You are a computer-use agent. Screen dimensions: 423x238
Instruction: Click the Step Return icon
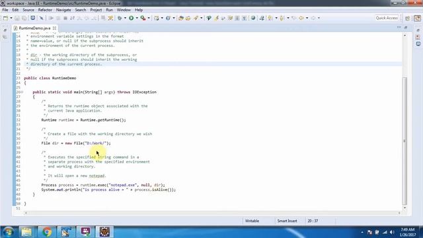(x=94, y=18)
